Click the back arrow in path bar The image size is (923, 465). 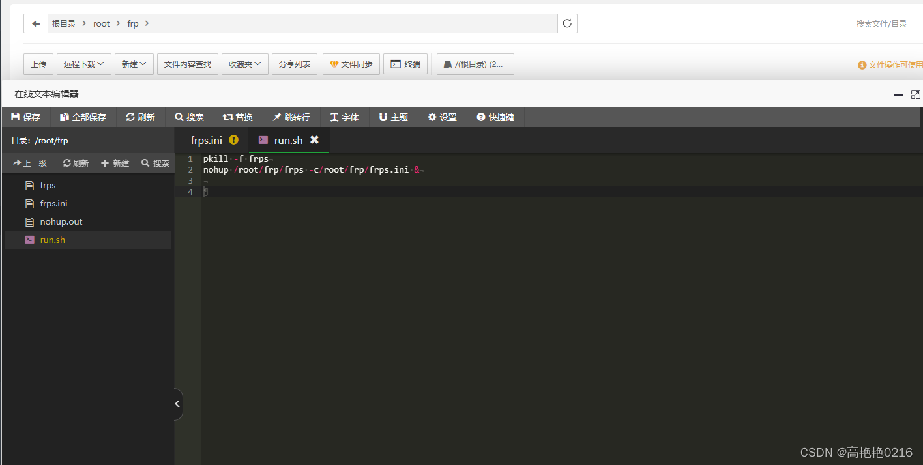click(36, 23)
